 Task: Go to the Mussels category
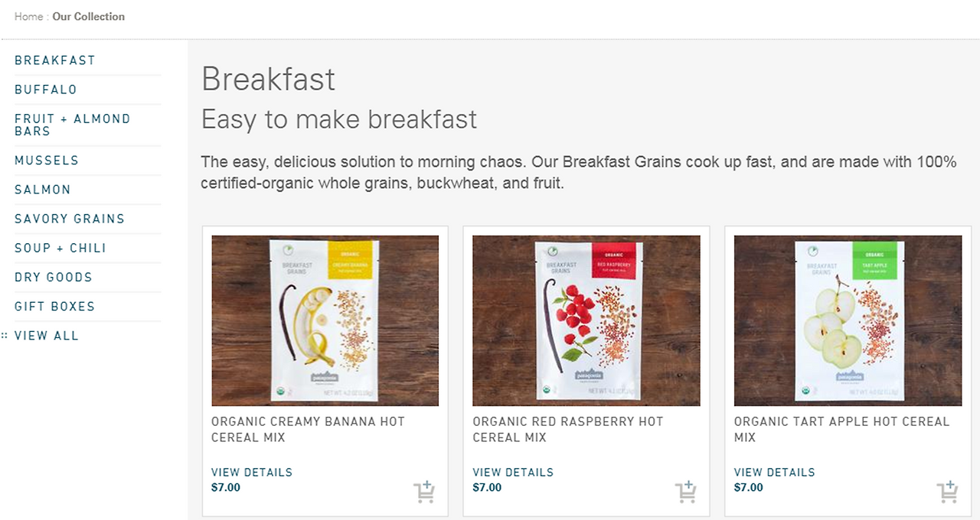pos(47,161)
